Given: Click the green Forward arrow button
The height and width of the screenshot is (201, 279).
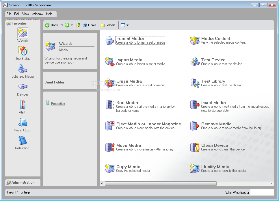Looking at the screenshot, I should click(67, 25).
